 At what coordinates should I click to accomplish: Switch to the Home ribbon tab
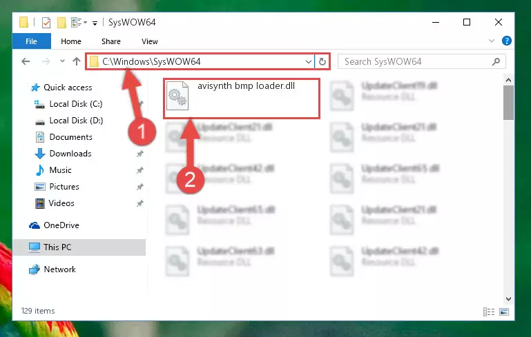tap(71, 41)
